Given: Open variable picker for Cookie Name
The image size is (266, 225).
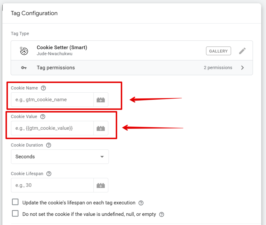Looking at the screenshot, I should pos(101,100).
